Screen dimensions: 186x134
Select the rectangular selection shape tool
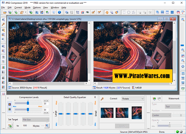124,12
